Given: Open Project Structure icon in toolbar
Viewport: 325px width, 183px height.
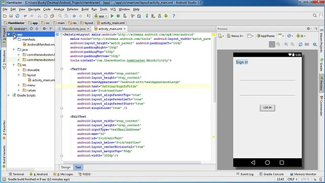Looking at the screenshot, I should 139,16.
